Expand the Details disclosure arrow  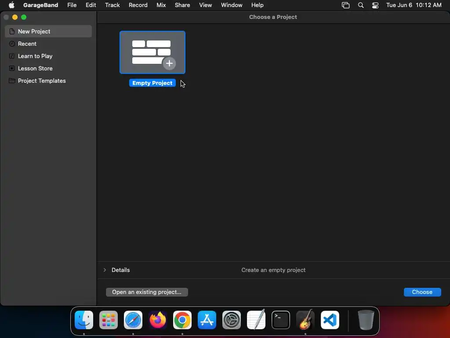(105, 270)
